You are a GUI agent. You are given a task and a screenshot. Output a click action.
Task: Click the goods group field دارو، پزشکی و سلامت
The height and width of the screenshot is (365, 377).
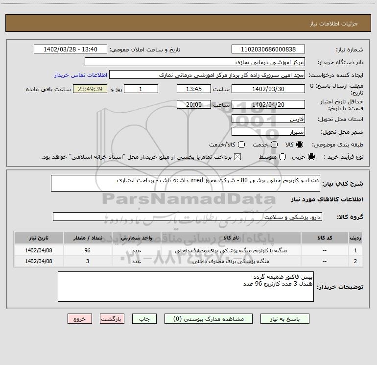point(188,217)
